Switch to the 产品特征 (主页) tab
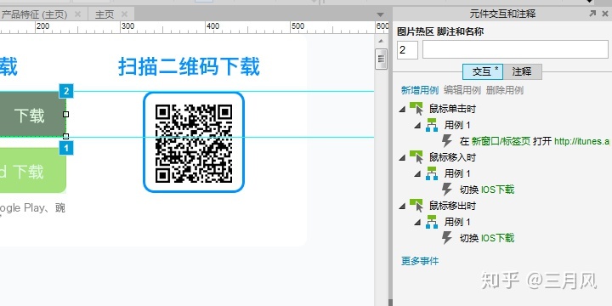 coord(34,14)
